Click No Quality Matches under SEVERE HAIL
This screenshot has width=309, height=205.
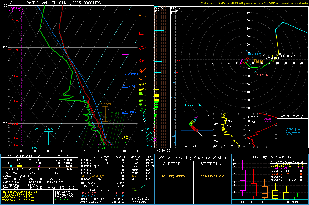pos(212,176)
